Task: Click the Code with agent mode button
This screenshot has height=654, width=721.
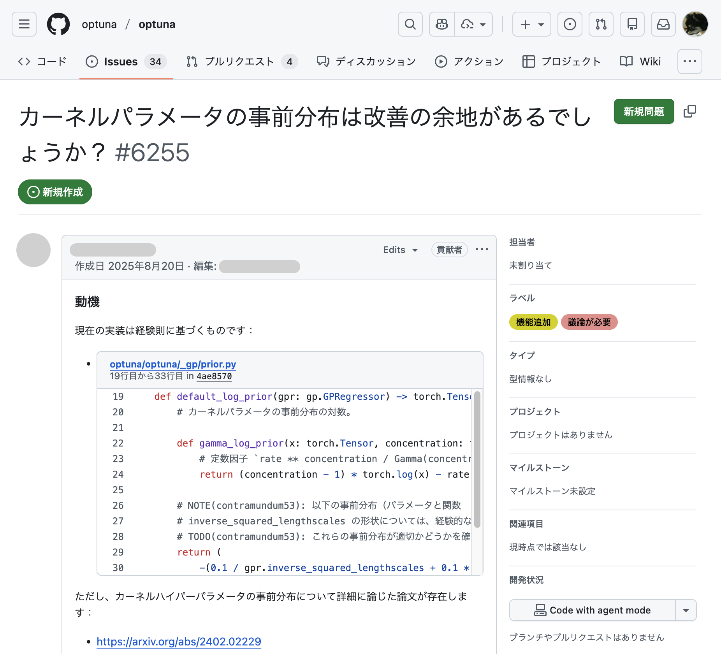Action: 593,610
